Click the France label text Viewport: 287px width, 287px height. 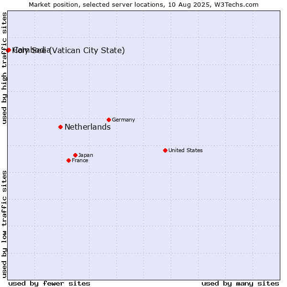(x=80, y=161)
